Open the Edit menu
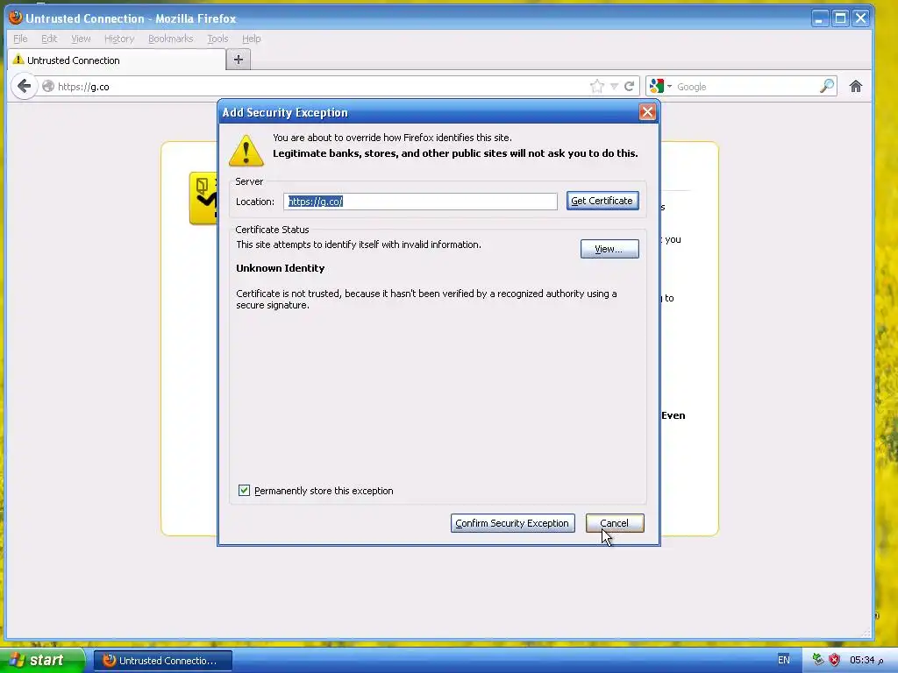The height and width of the screenshot is (673, 898). (49, 39)
